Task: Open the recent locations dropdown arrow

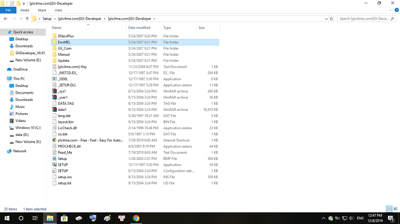Action: pos(21,19)
